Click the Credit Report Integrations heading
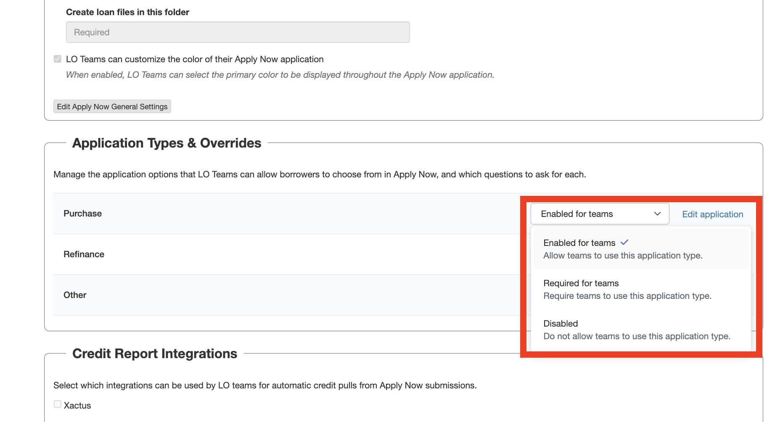 155,354
